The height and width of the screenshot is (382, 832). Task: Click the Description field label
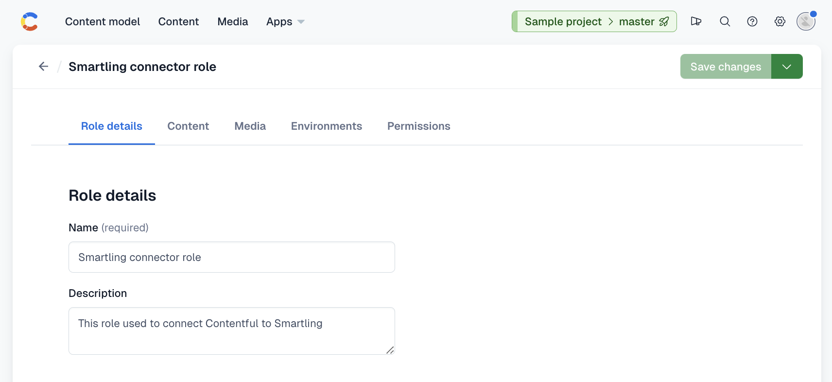(98, 293)
